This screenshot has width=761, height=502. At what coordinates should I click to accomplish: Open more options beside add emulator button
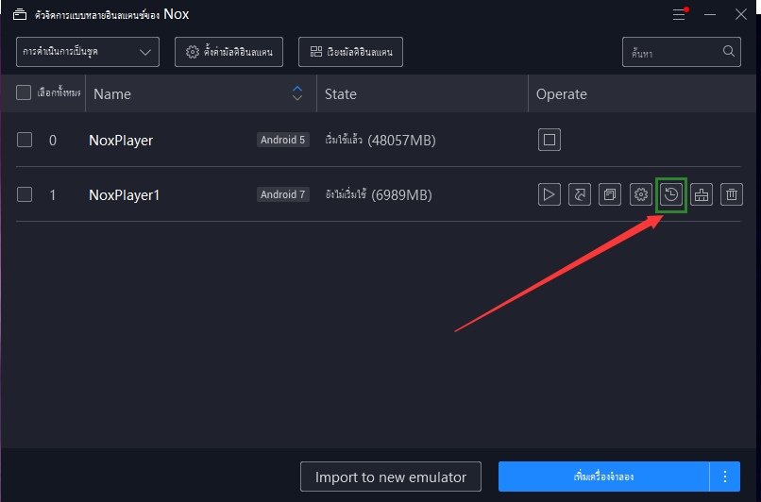[725, 477]
